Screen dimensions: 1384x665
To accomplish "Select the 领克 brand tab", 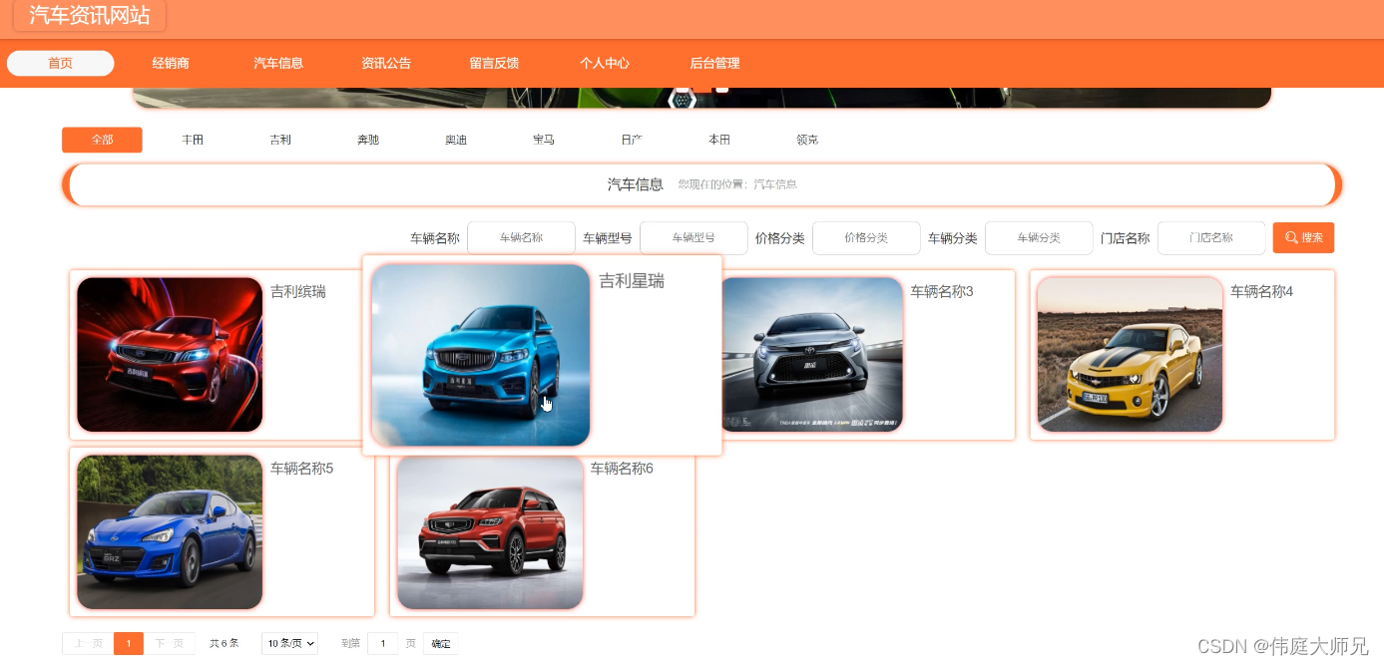I will (807, 140).
